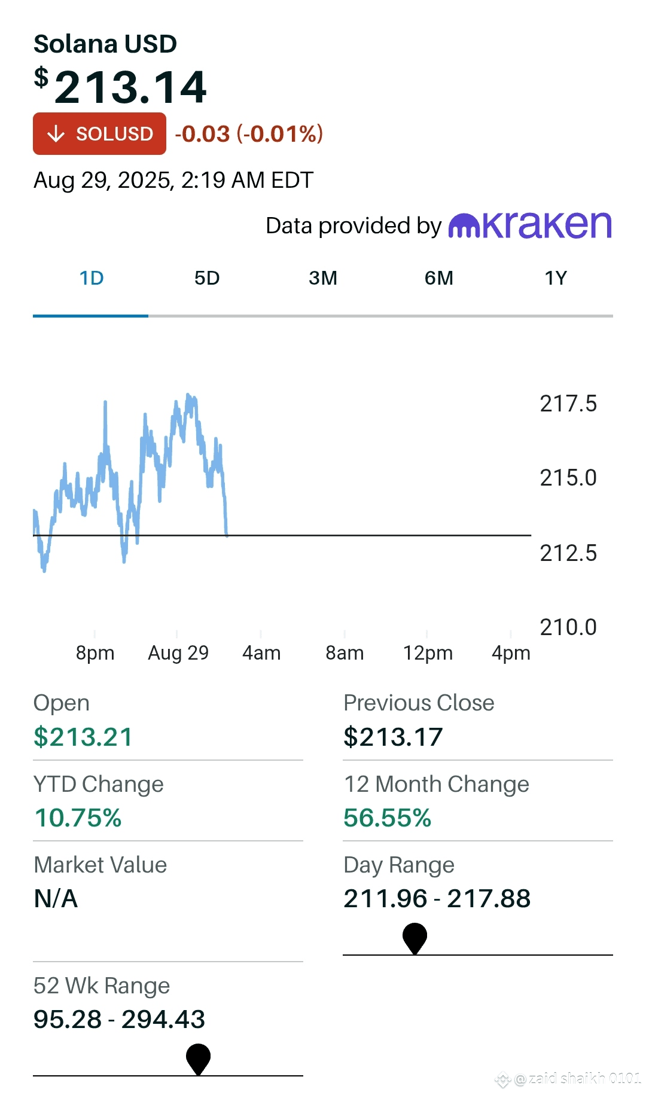This screenshot has width=646, height=1095.
Task: Click the $213.14 current price
Action: click(130, 87)
